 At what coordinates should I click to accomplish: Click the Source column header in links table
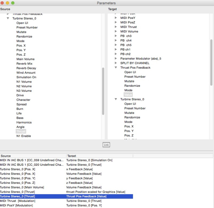coord(33,156)
